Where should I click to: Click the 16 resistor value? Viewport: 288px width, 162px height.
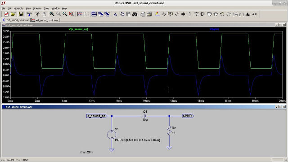point(174,133)
